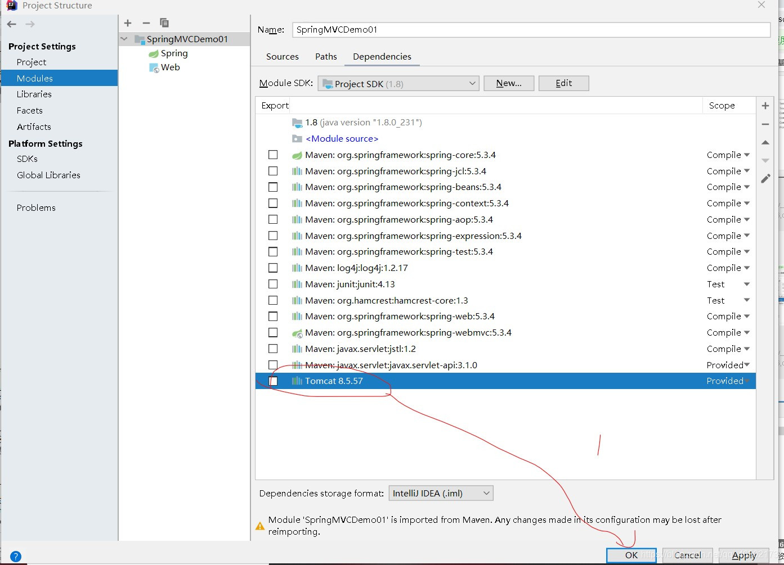Click the Module source folder icon
Image resolution: width=784 pixels, height=565 pixels.
297,139
